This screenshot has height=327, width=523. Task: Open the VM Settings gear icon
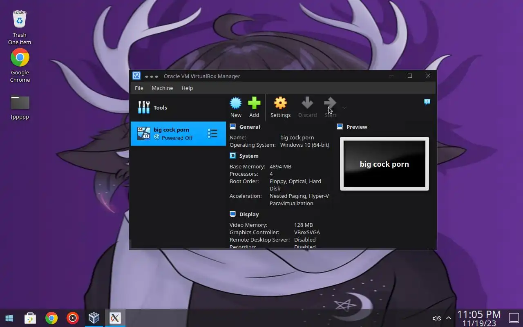coord(280,103)
